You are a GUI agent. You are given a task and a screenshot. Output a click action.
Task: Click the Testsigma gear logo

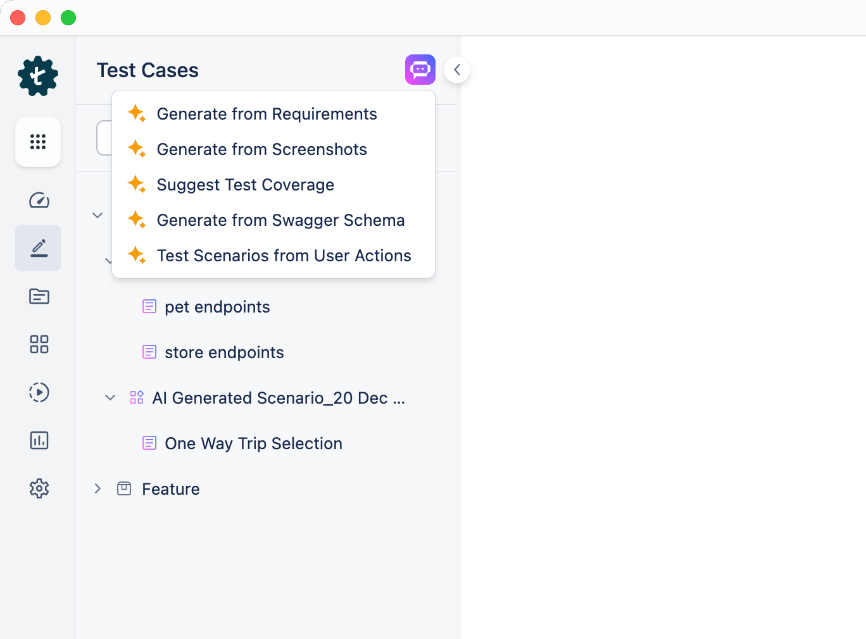38,76
